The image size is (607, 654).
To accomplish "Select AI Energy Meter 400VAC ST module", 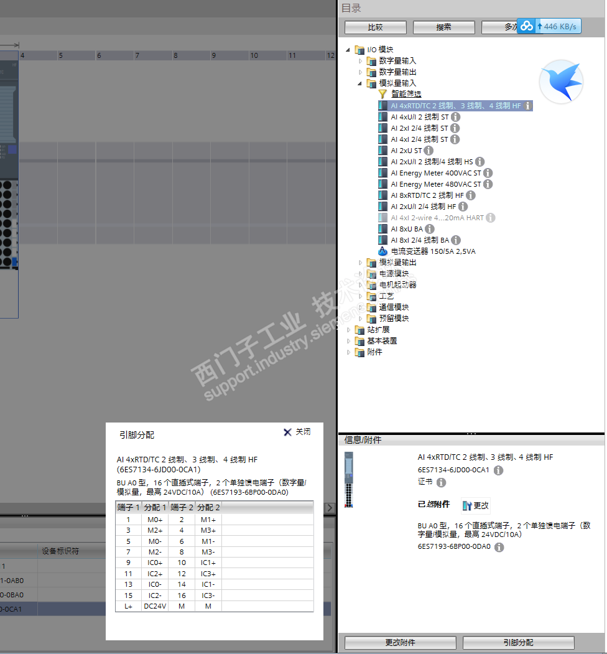I will (x=435, y=173).
